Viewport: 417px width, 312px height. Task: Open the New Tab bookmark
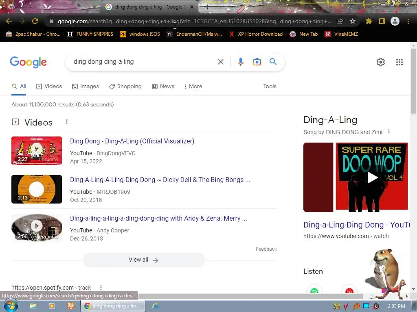pos(304,34)
